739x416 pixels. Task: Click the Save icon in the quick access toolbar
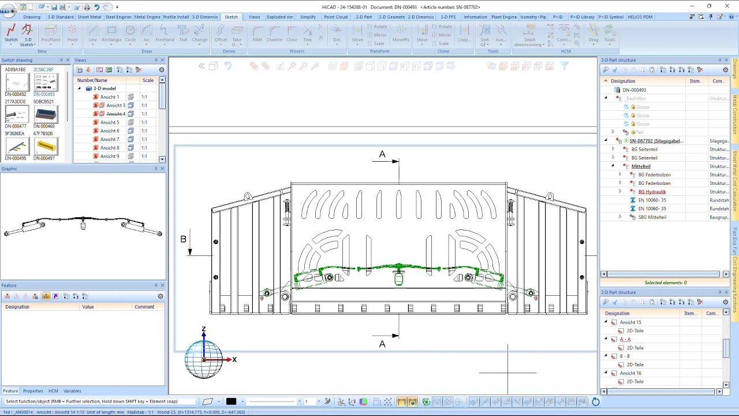click(54, 7)
